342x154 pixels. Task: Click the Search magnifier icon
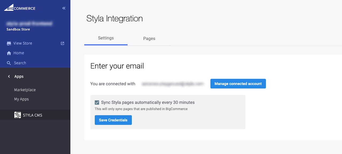tap(9, 63)
